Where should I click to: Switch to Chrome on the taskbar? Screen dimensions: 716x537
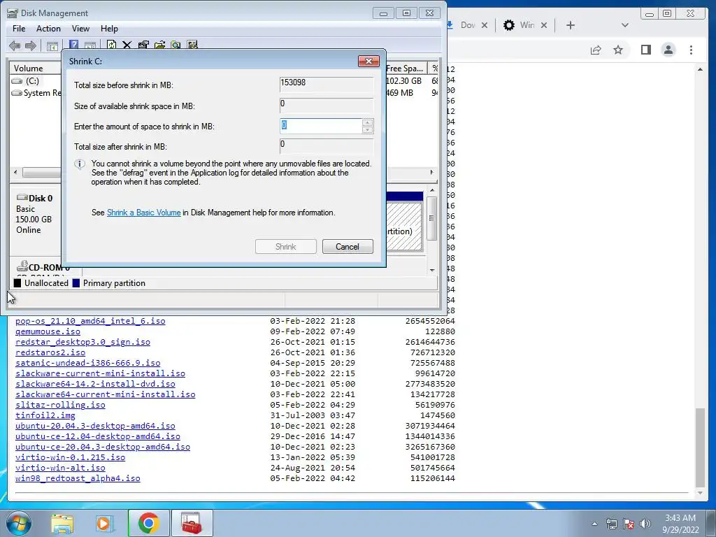(148, 523)
